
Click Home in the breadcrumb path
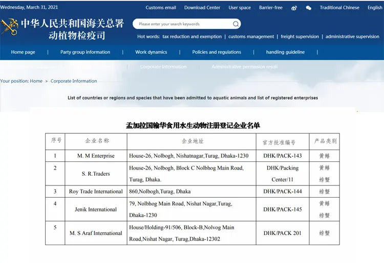36,81
